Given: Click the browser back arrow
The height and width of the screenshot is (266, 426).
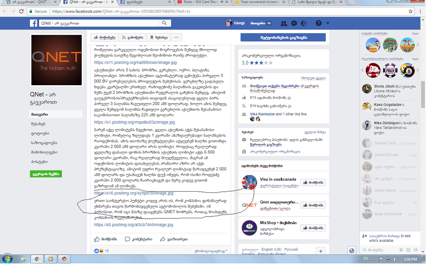Looking at the screenshot, I should pyautogui.click(x=5, y=11).
